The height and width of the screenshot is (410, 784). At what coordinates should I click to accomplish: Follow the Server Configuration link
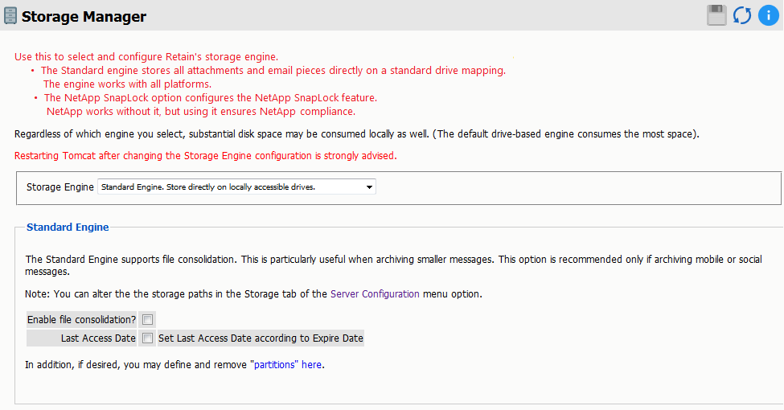375,294
